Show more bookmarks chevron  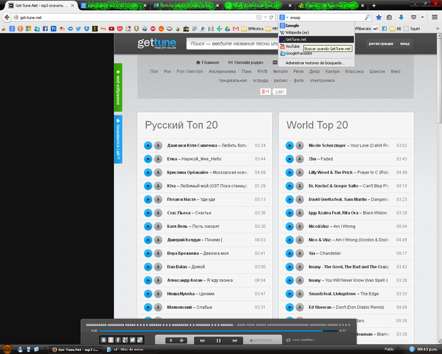(x=437, y=28)
